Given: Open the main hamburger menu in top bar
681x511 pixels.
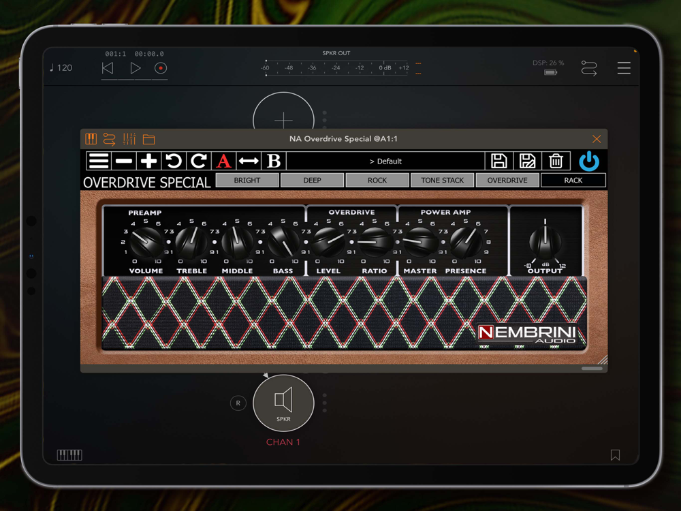Looking at the screenshot, I should tap(624, 68).
